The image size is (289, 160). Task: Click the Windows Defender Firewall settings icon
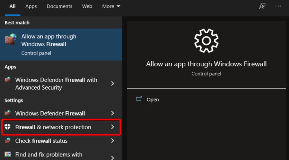(8, 113)
